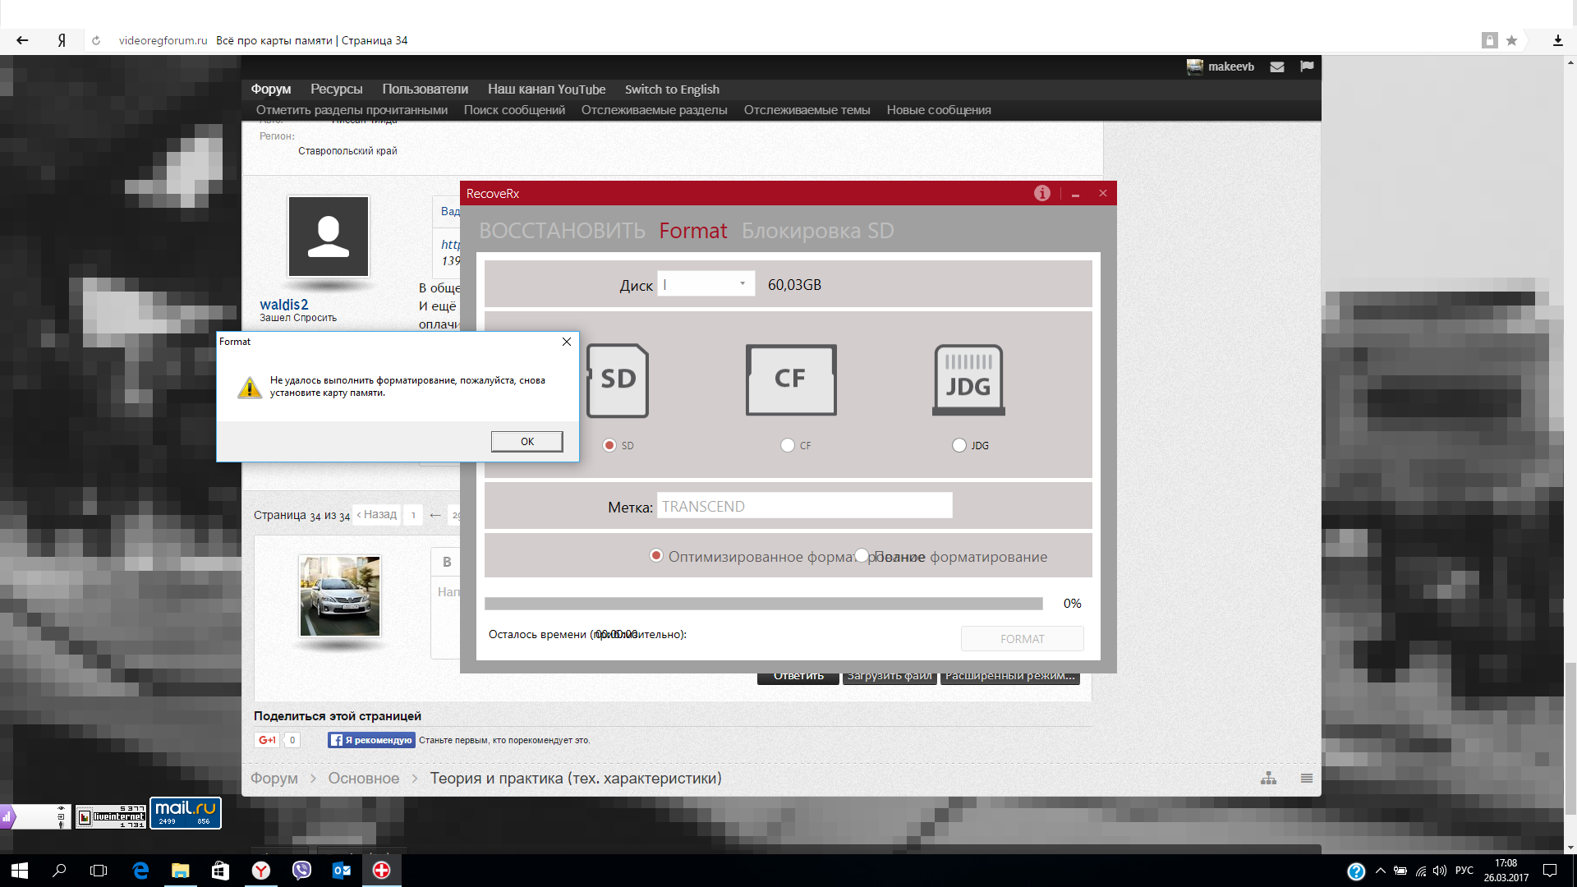Expand the Disk drive dropdown

coord(742,284)
